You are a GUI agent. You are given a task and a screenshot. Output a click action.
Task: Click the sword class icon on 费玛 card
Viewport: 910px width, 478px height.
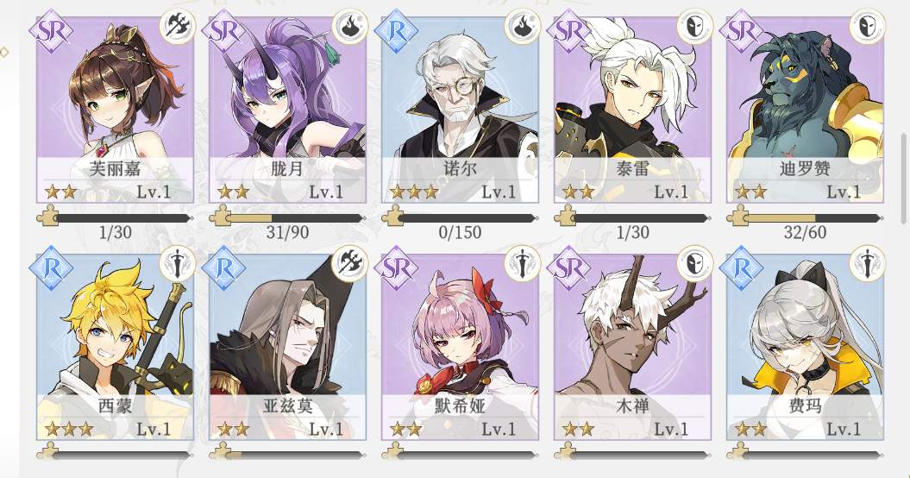click(867, 263)
